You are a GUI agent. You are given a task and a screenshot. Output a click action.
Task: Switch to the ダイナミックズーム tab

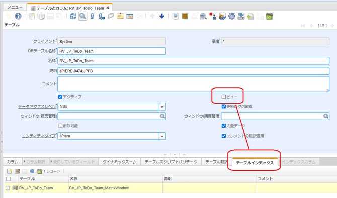[120, 162]
